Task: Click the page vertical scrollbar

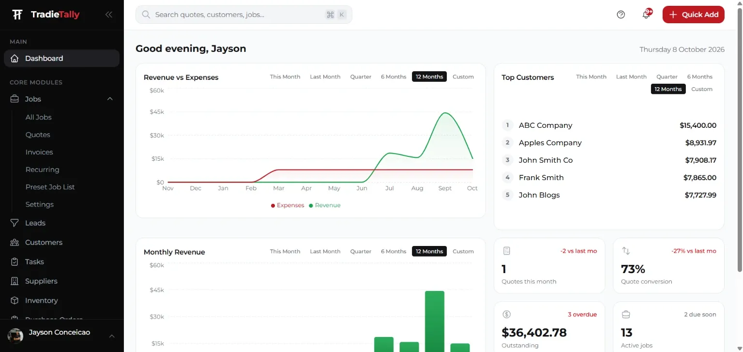Action: tap(739, 140)
